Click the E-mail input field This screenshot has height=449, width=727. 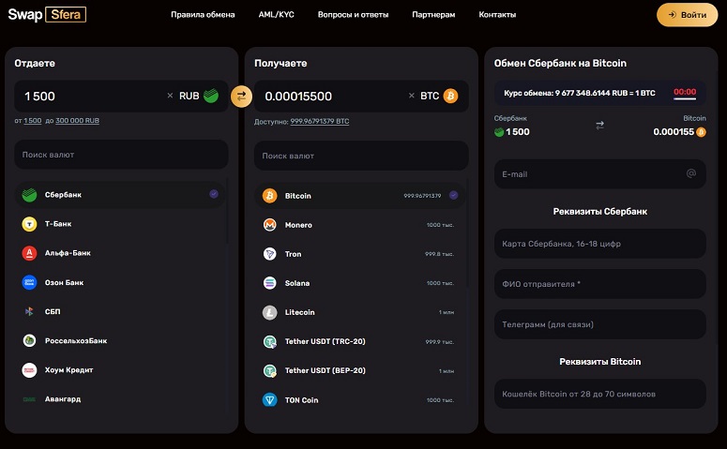pyautogui.click(x=600, y=174)
